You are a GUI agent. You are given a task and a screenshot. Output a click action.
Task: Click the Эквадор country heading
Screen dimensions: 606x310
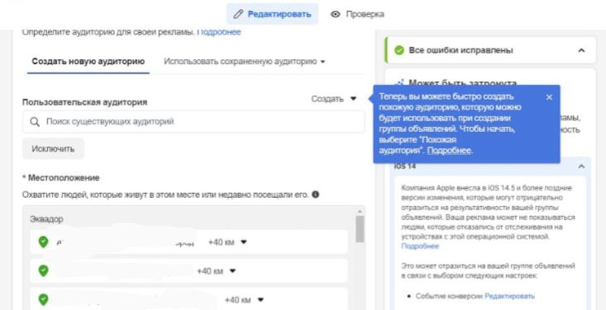(x=46, y=219)
